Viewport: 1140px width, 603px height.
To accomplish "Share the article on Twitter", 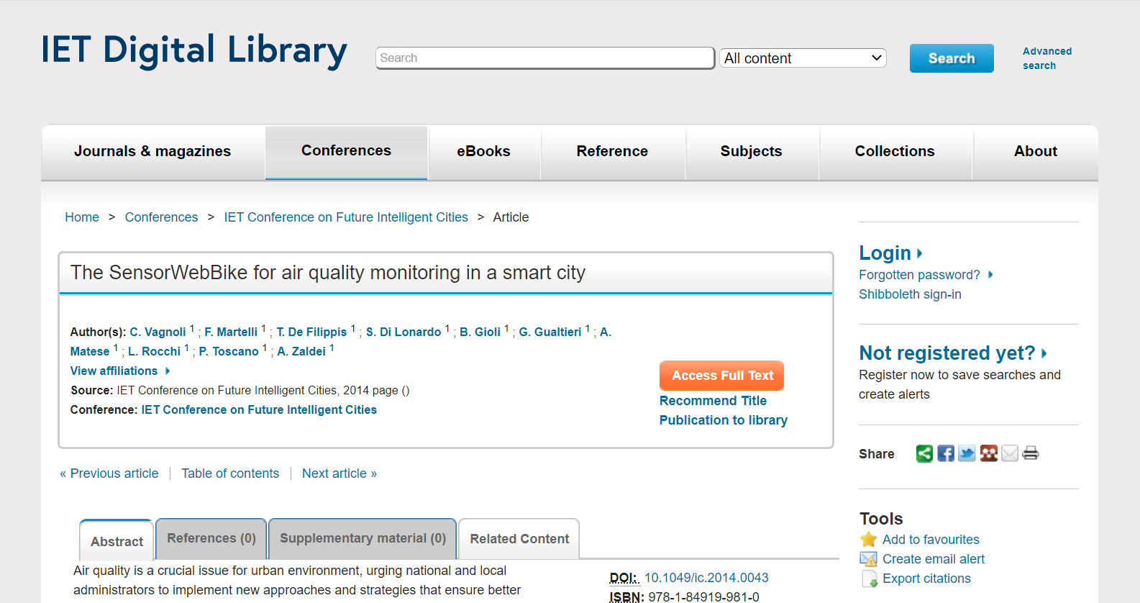I will pyautogui.click(x=967, y=453).
